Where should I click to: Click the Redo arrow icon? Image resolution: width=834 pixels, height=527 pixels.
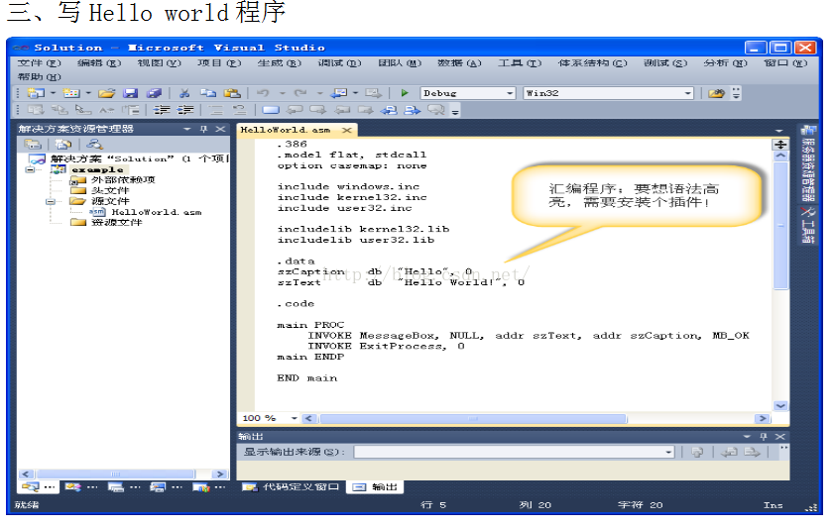click(300, 93)
